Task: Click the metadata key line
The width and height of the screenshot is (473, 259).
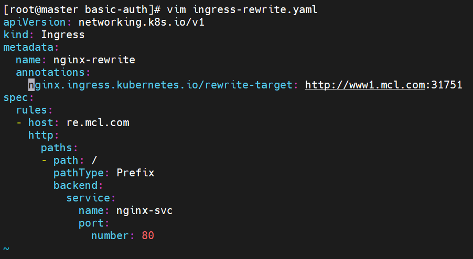Action: (28, 47)
